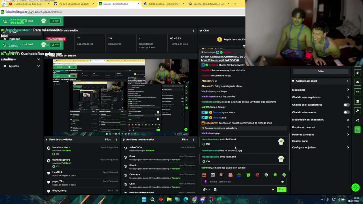Screen dimensions: 363x204
Task: Open the wrench tools icon in right rail
Action: (x=357, y=111)
